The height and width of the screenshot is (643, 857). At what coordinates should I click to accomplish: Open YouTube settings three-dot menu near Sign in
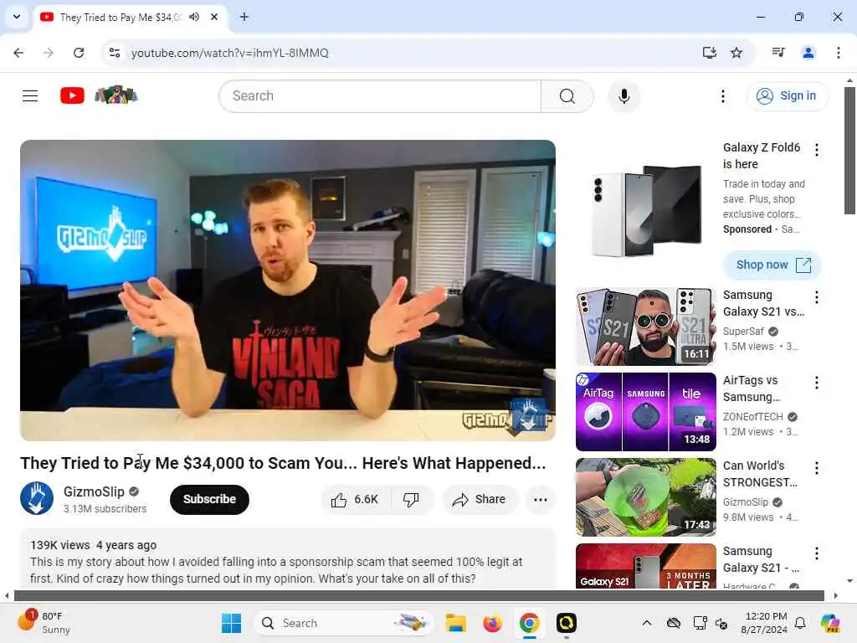click(x=722, y=96)
